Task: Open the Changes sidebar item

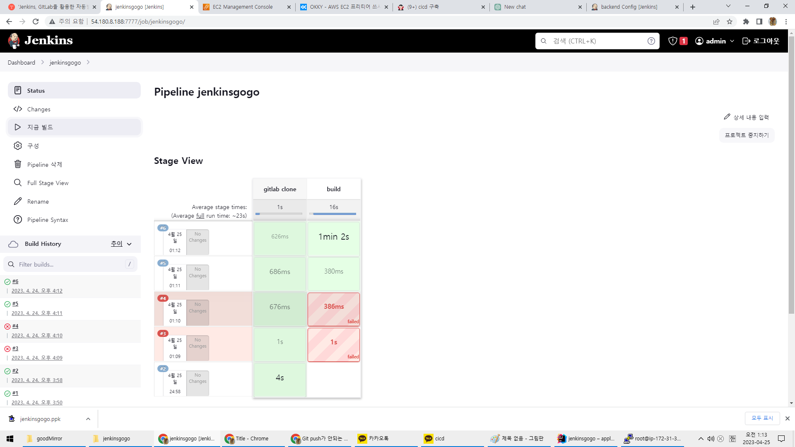Action: tap(39, 109)
